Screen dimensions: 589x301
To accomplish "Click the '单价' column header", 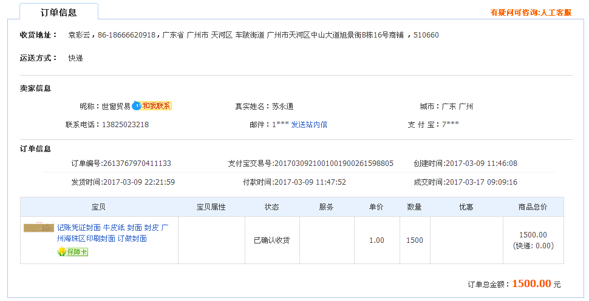I will 376,207.
